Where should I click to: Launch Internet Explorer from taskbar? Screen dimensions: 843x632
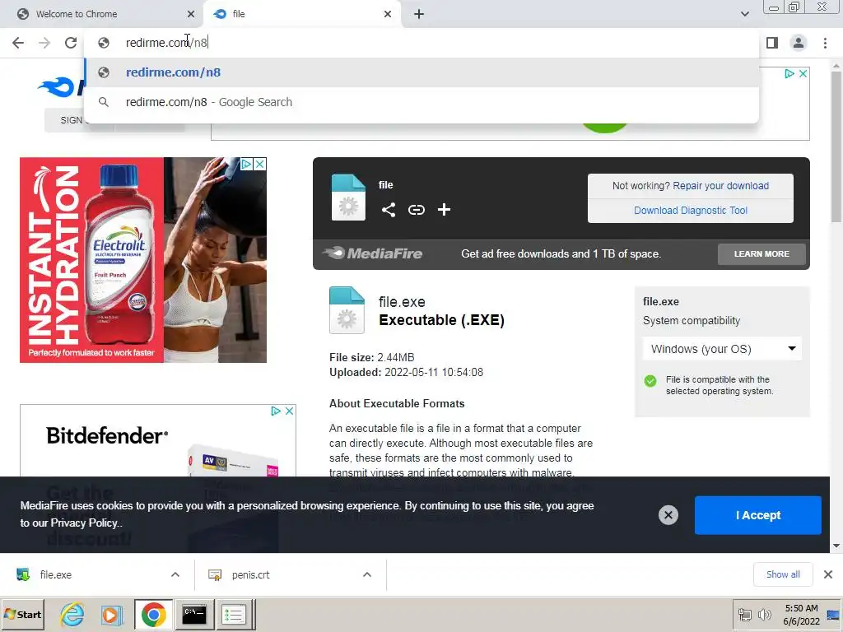[72, 614]
